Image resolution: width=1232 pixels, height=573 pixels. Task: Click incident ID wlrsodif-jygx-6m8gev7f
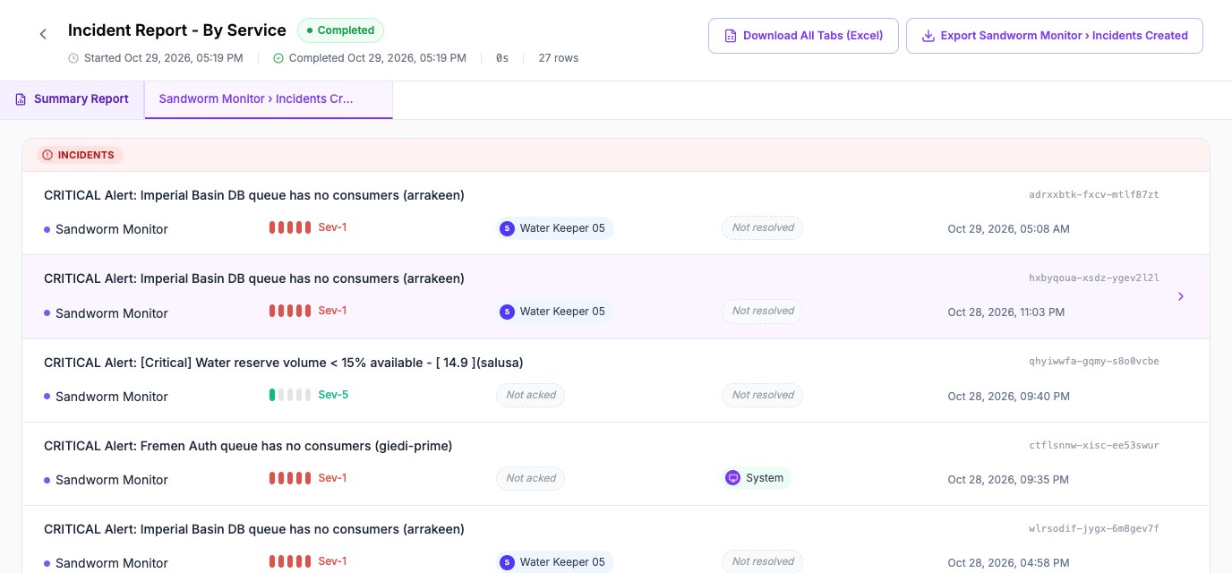click(1094, 528)
